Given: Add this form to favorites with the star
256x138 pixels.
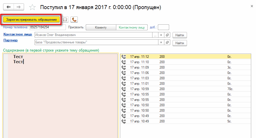Looking at the screenshot, I should tap(33, 7).
